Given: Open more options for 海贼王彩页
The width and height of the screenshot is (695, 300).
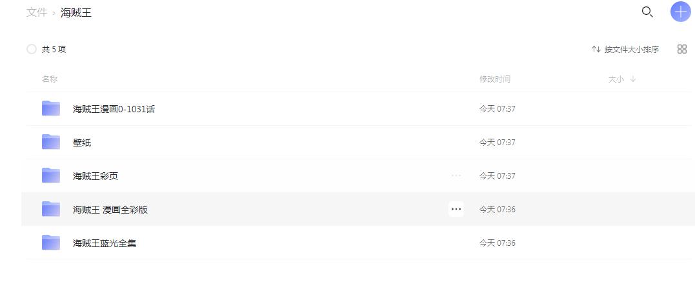Looking at the screenshot, I should click(x=456, y=176).
